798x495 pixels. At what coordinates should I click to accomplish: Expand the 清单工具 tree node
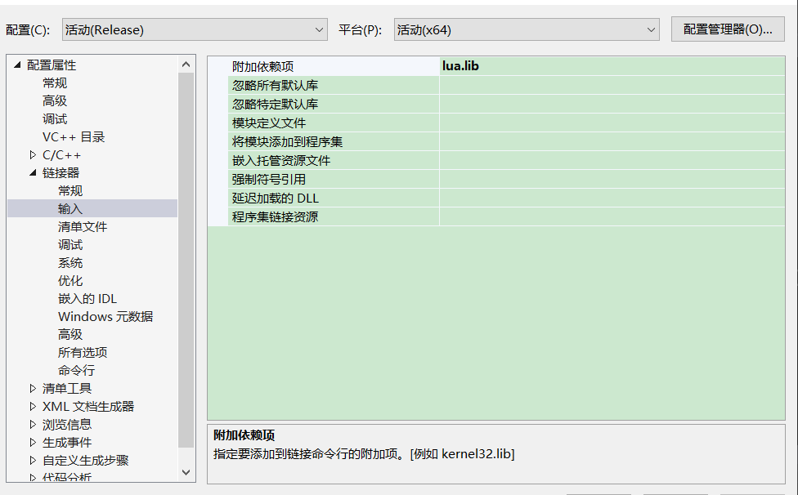pos(33,388)
